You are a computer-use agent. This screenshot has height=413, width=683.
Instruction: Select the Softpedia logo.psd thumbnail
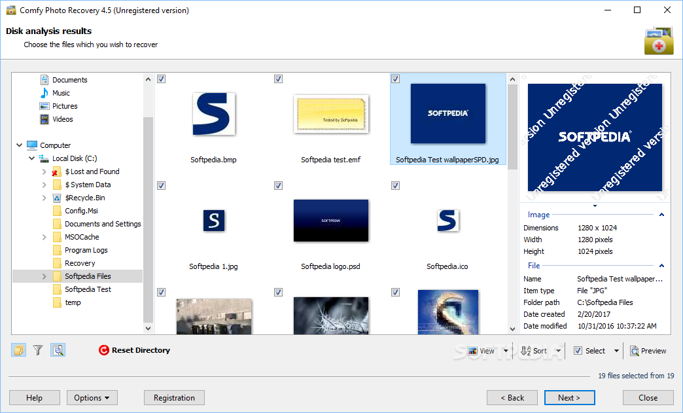tap(330, 221)
